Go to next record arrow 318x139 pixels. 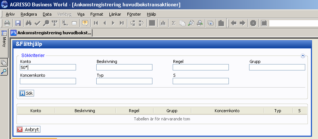[x=113, y=23]
